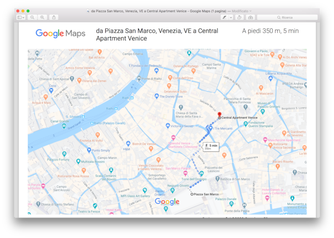
Task: Select the highlight pen tool
Action: [225, 17]
